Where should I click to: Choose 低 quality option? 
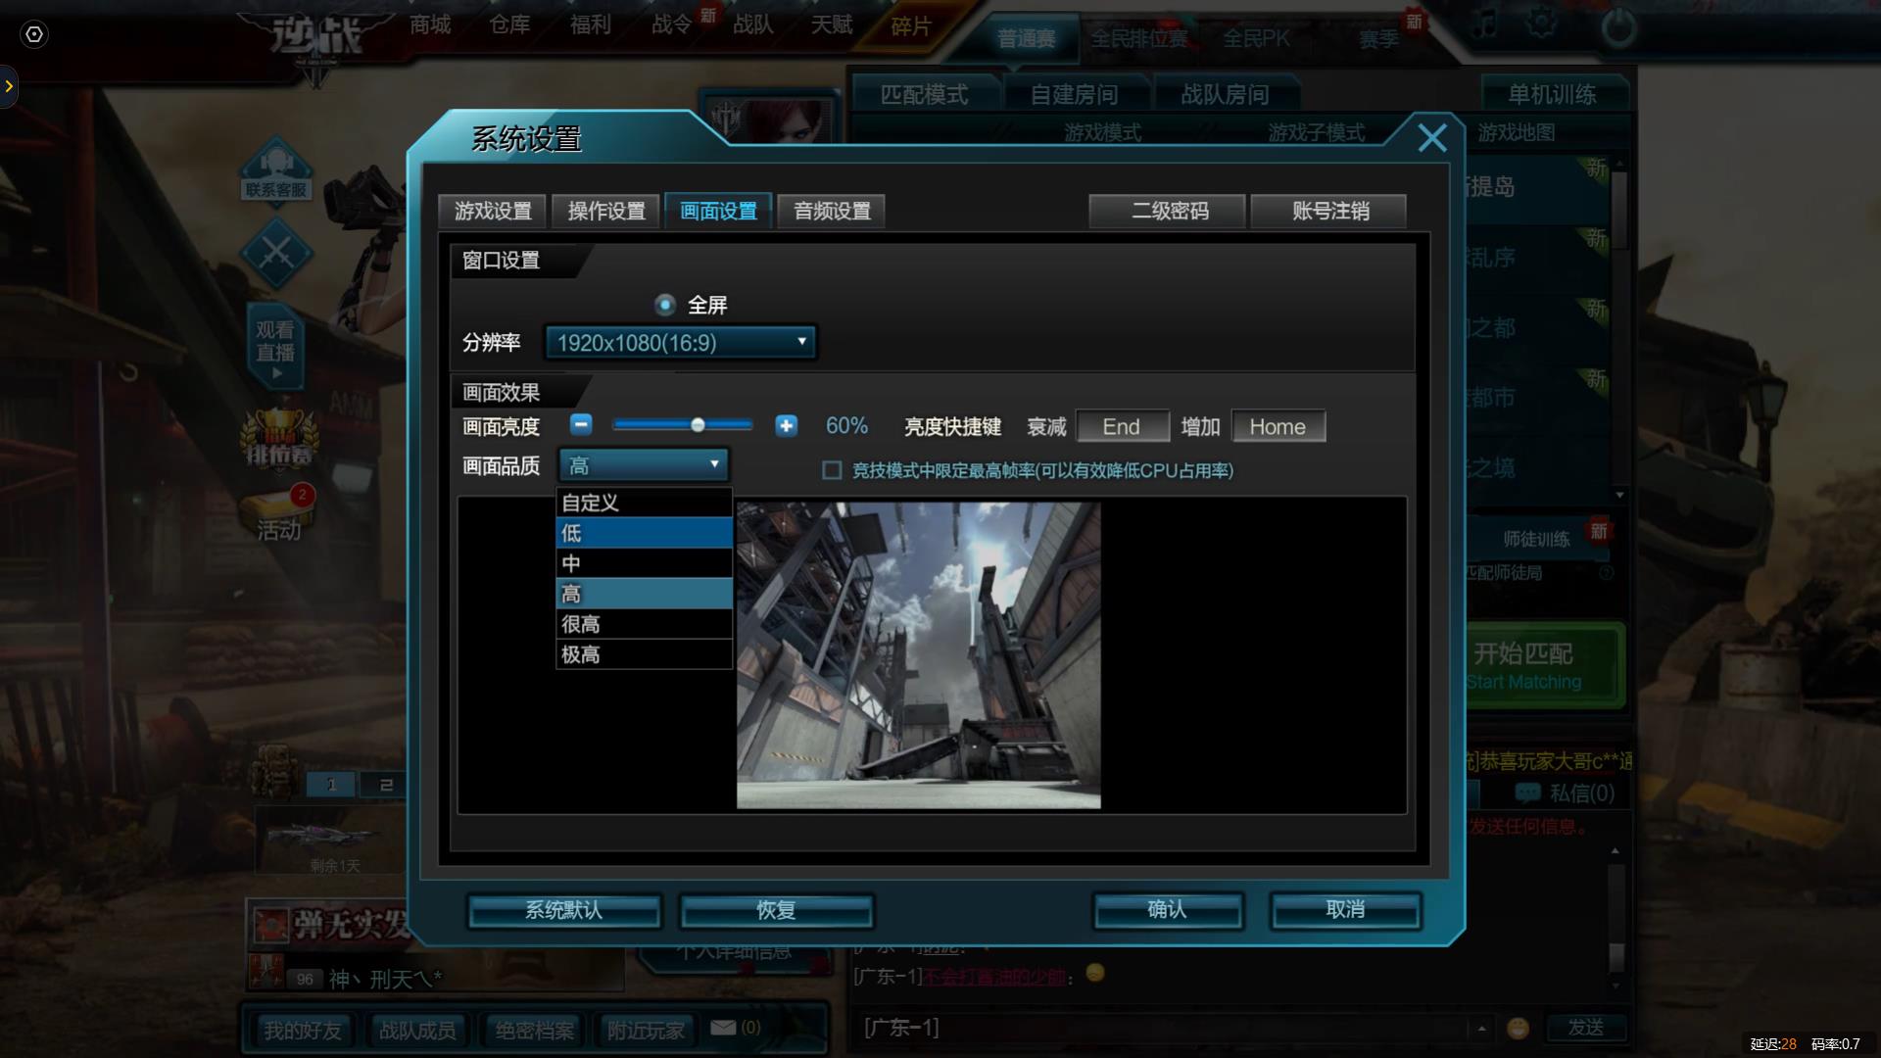tap(644, 533)
